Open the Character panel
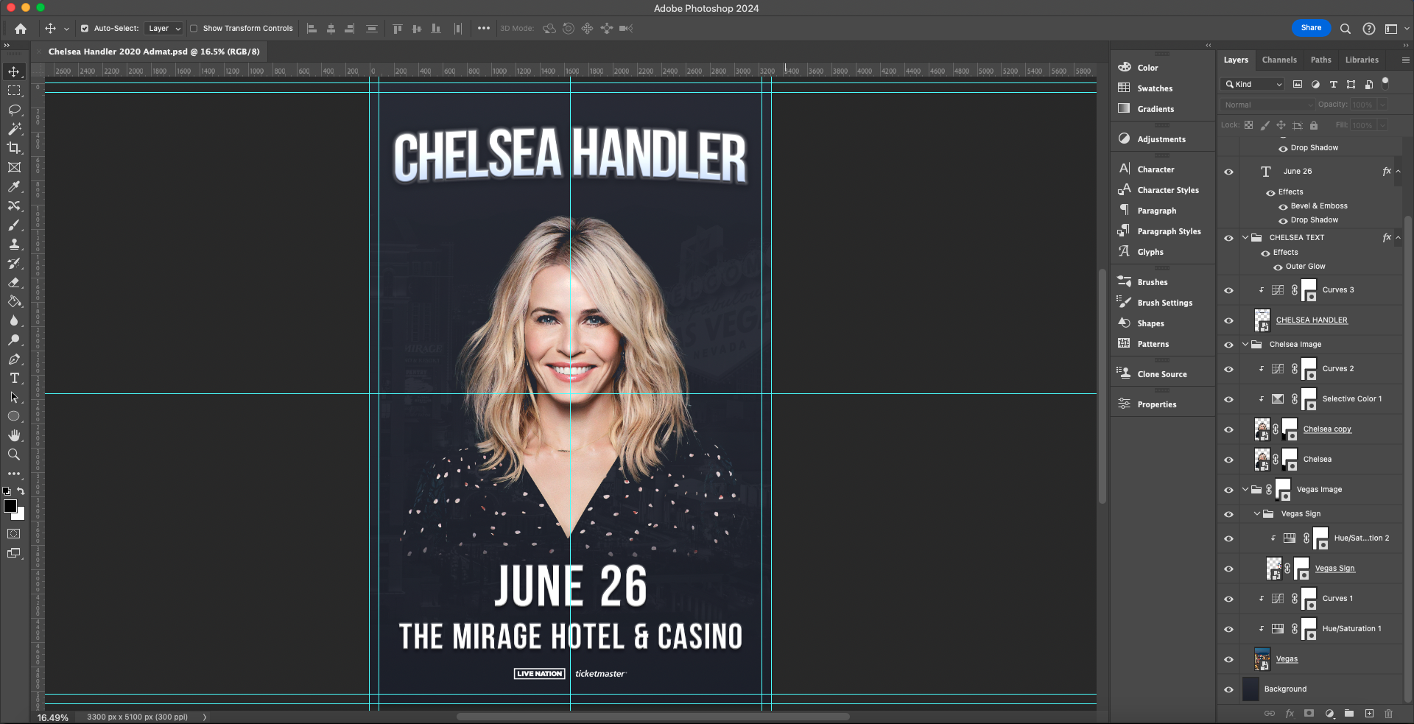 [x=1156, y=169]
